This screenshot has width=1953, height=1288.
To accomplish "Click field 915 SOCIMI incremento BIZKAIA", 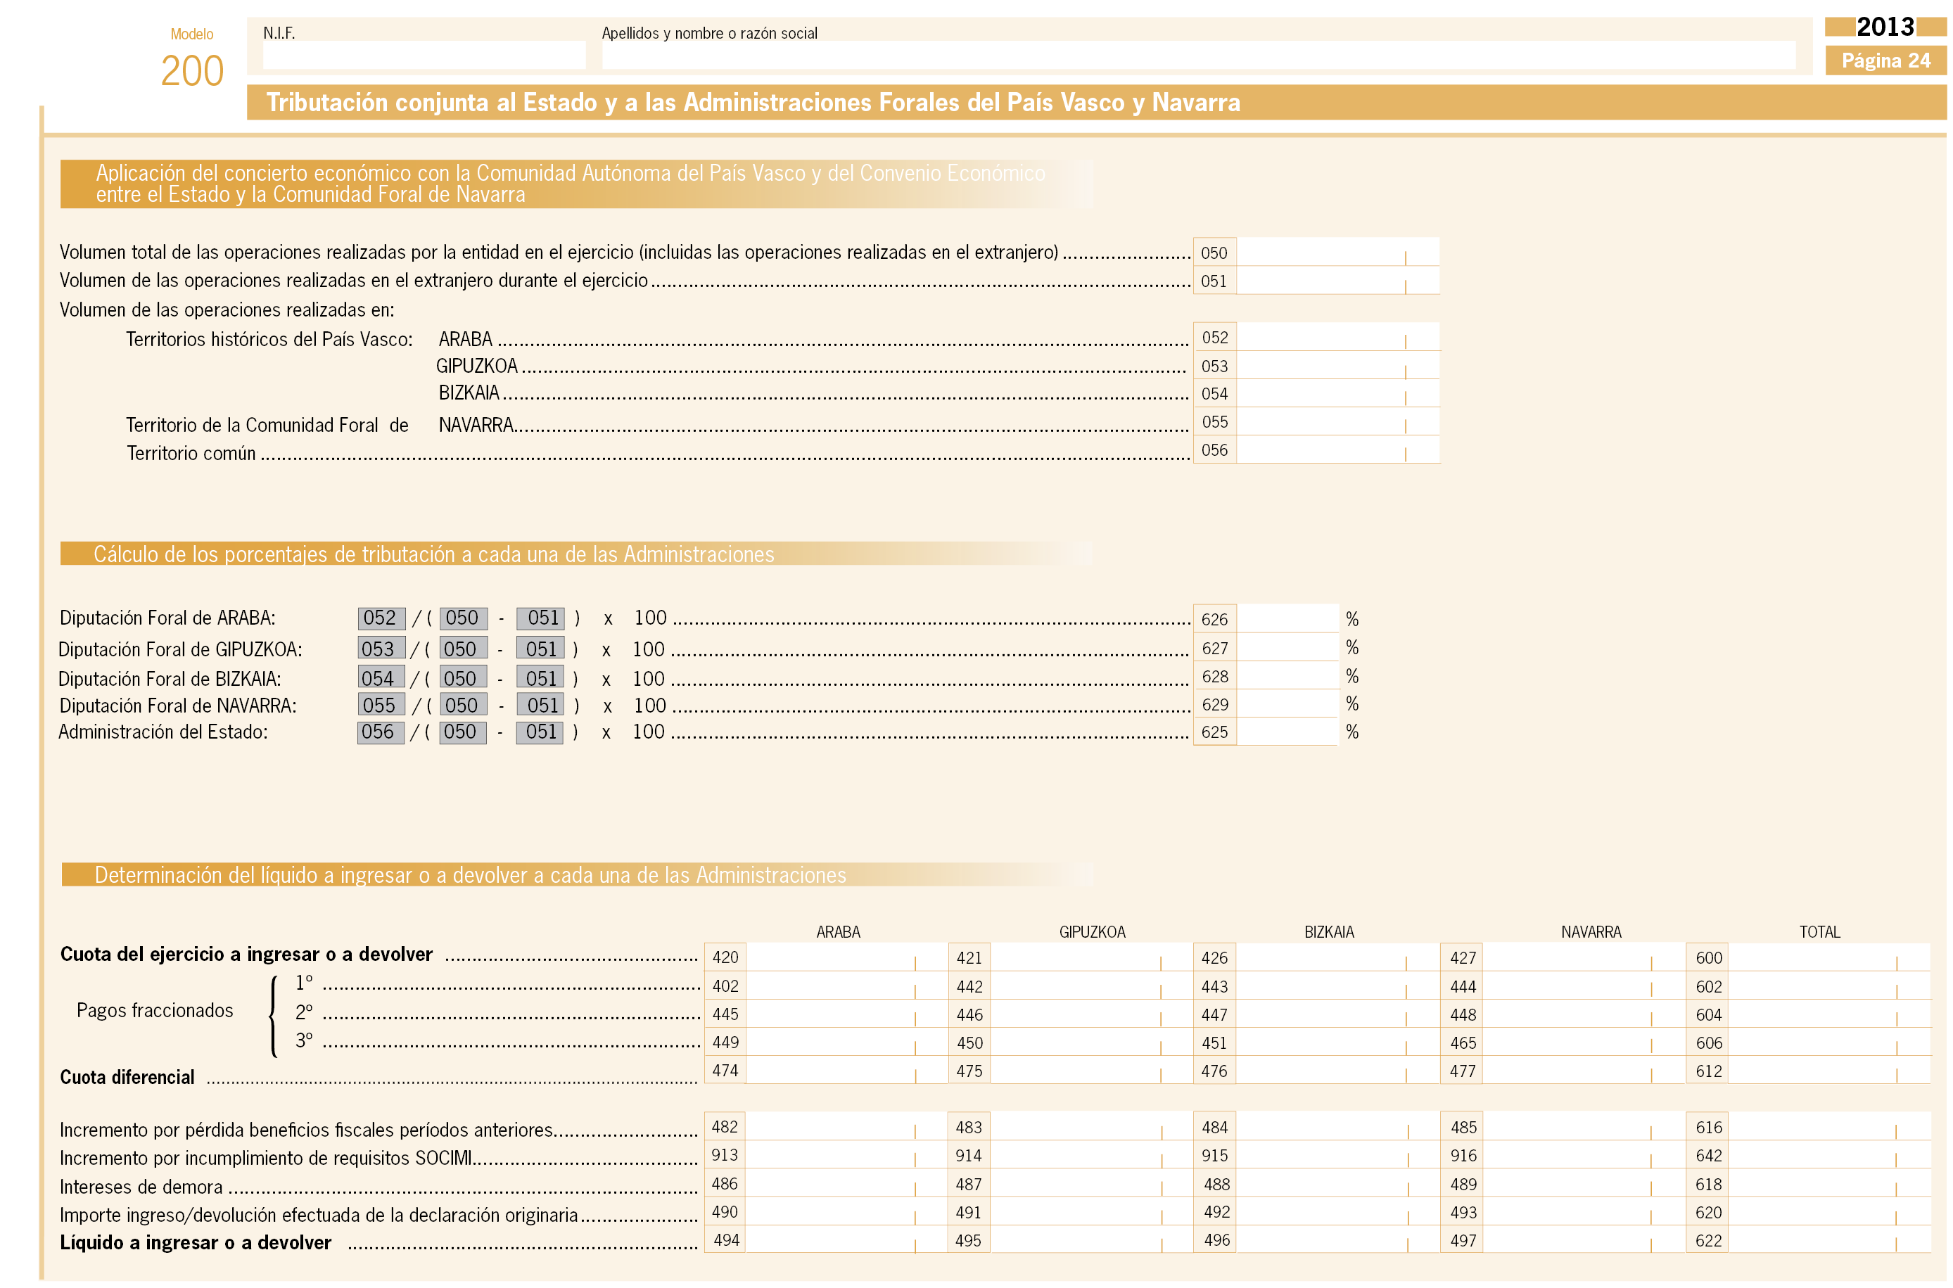I will (x=1337, y=1155).
